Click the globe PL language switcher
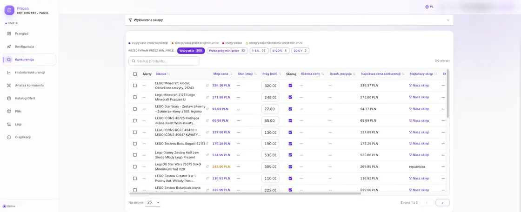521x212 pixels. tap(429, 7)
